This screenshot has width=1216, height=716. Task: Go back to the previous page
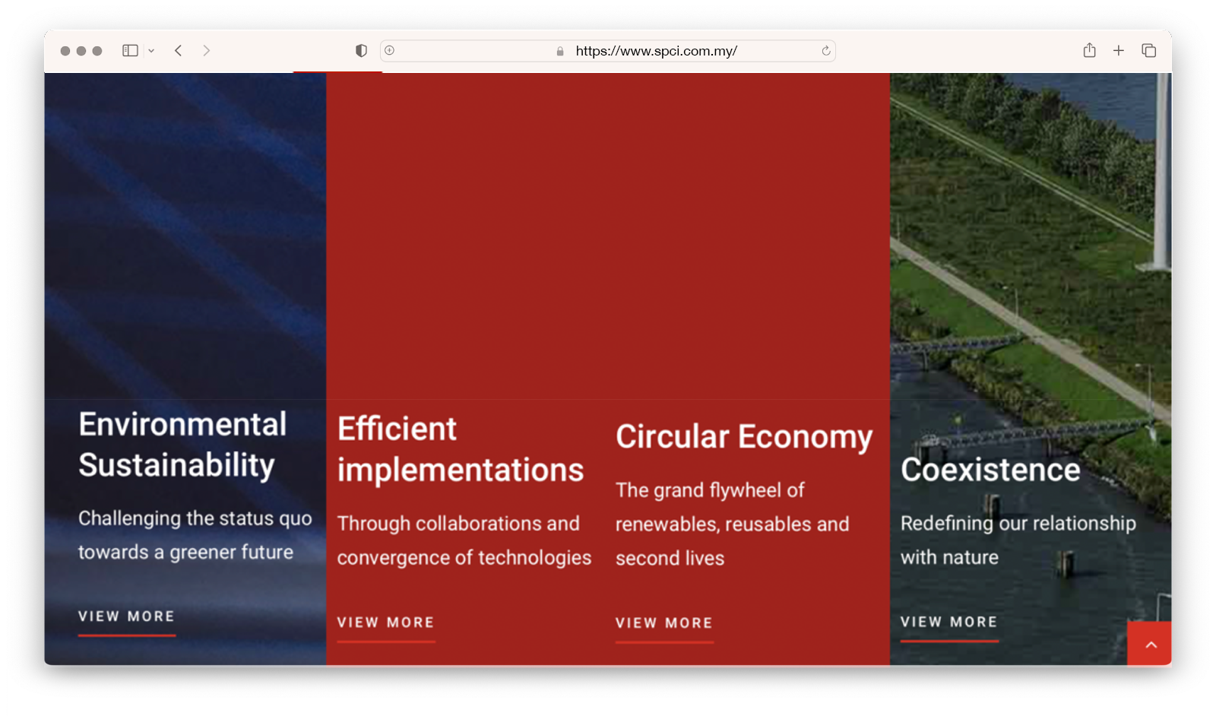click(x=179, y=51)
